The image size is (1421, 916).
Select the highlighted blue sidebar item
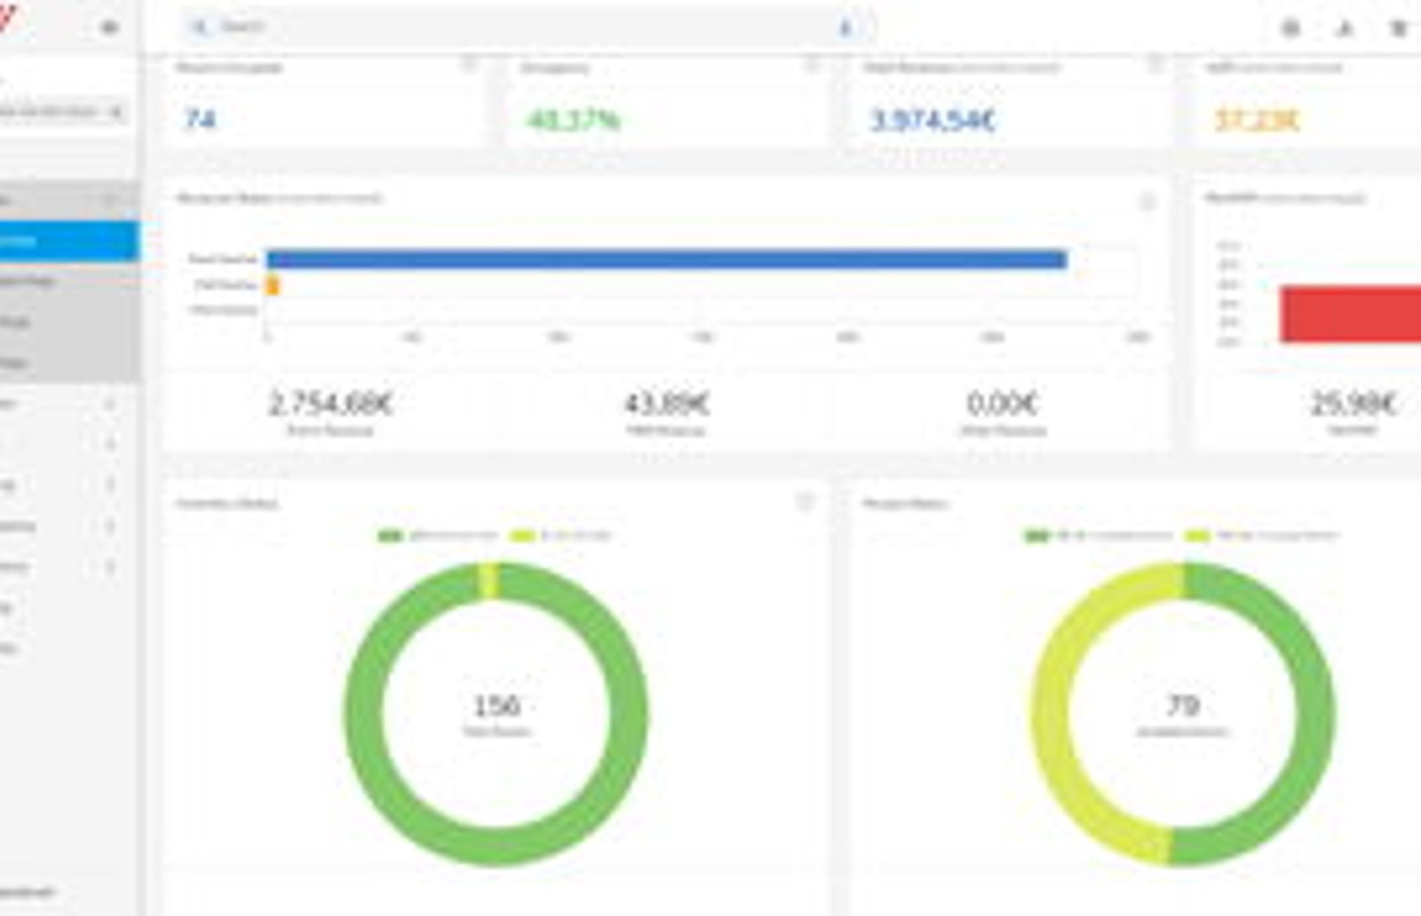click(68, 241)
